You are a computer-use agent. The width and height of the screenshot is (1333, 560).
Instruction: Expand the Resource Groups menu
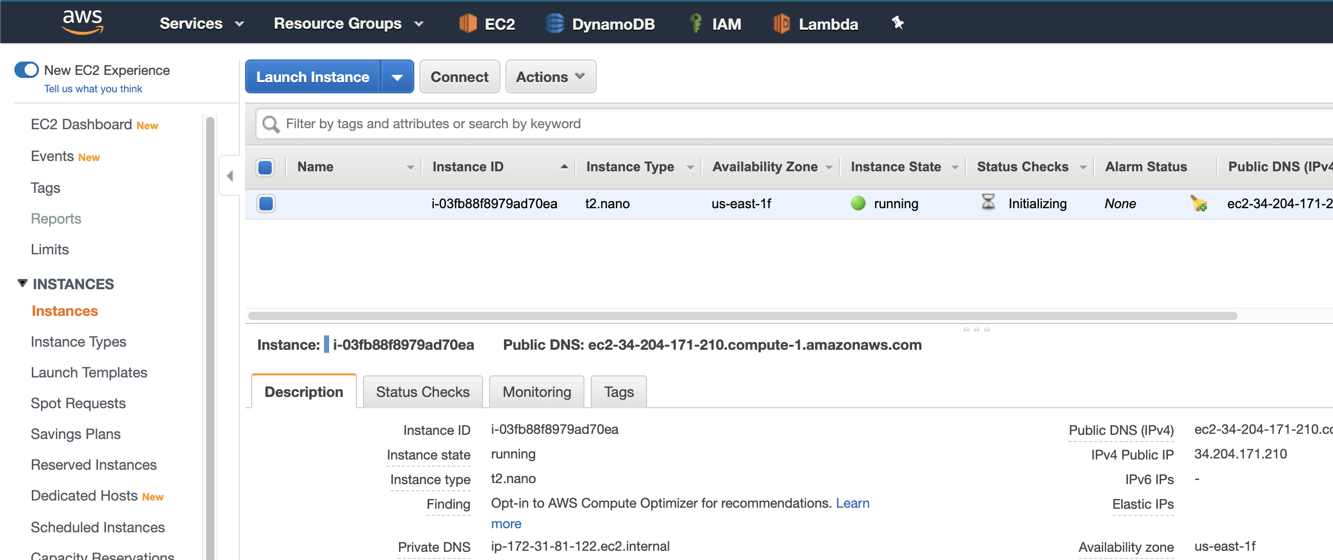pos(348,23)
